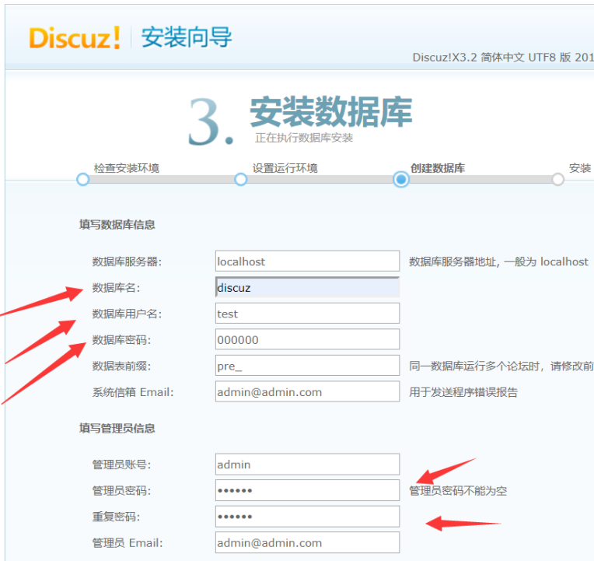
Task: Click the 用于发送程序错误报告 hint text
Action: tap(463, 392)
